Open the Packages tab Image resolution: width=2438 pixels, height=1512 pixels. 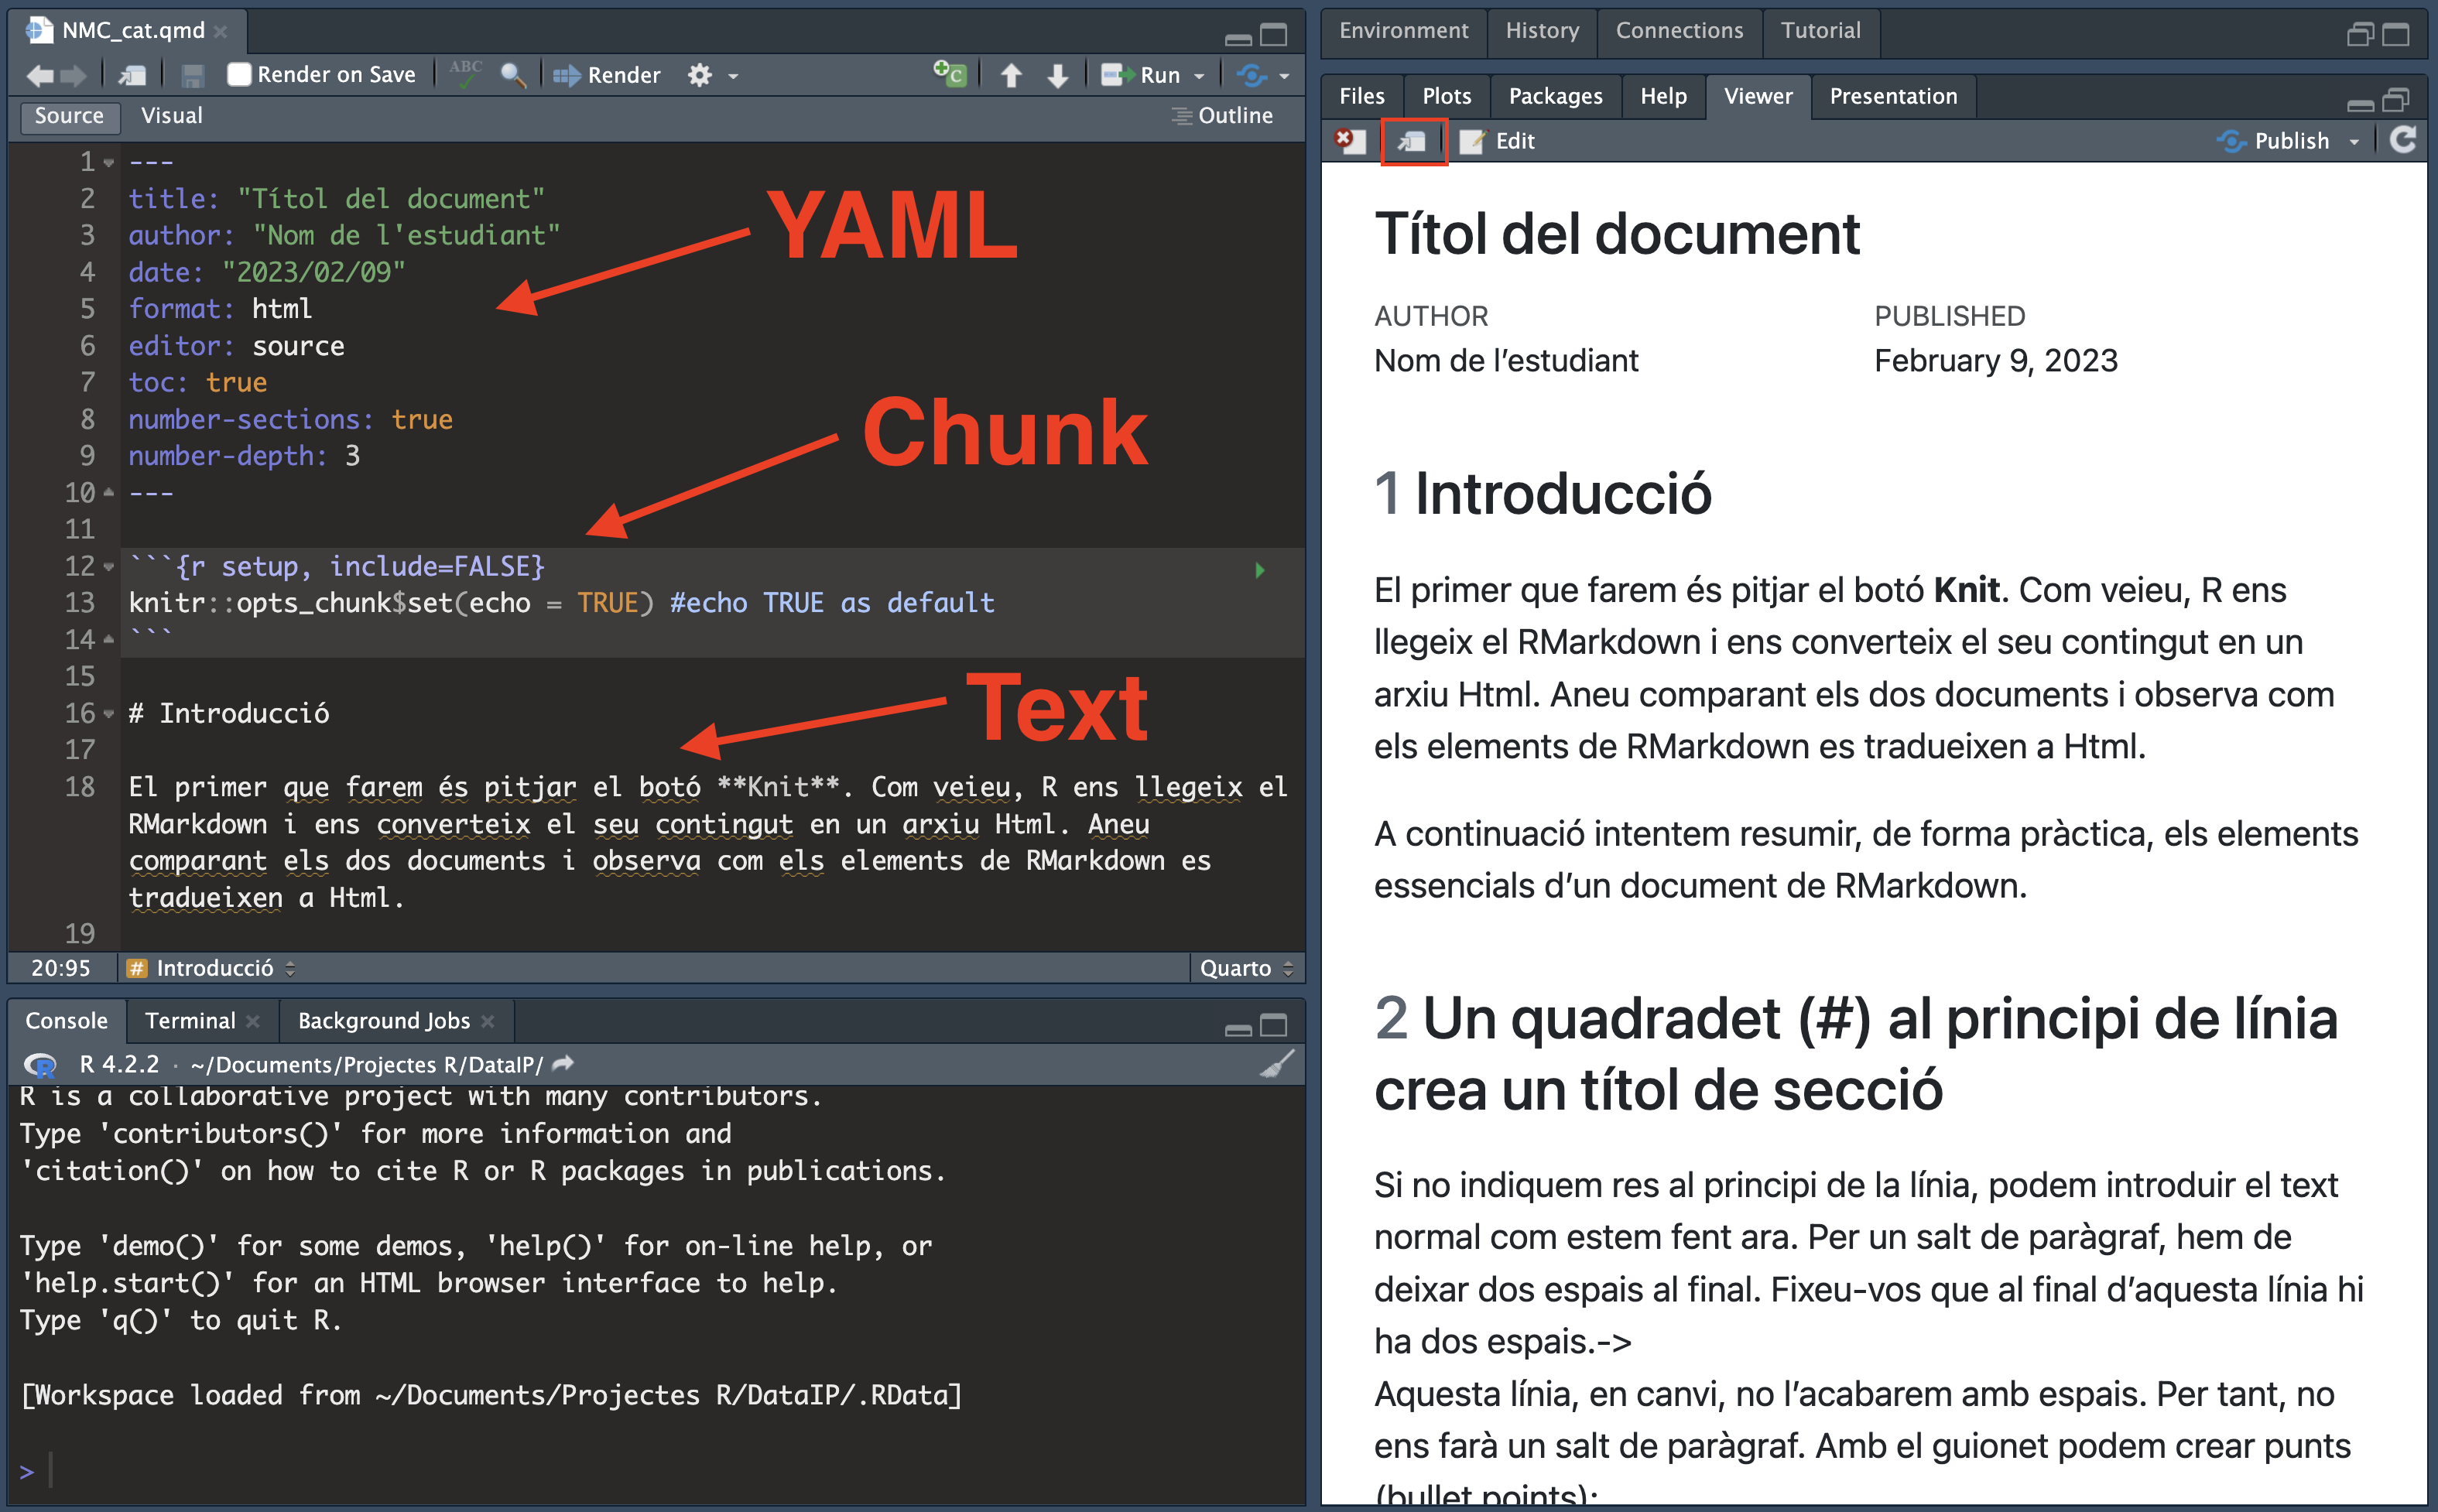[1555, 96]
